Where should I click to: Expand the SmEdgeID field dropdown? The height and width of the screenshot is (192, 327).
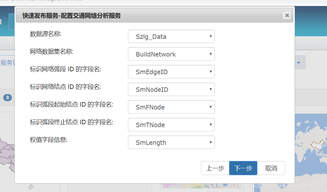click(171, 72)
